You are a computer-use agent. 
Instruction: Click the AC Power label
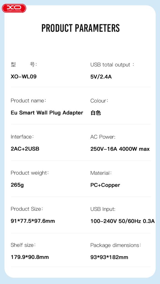coord(103,137)
